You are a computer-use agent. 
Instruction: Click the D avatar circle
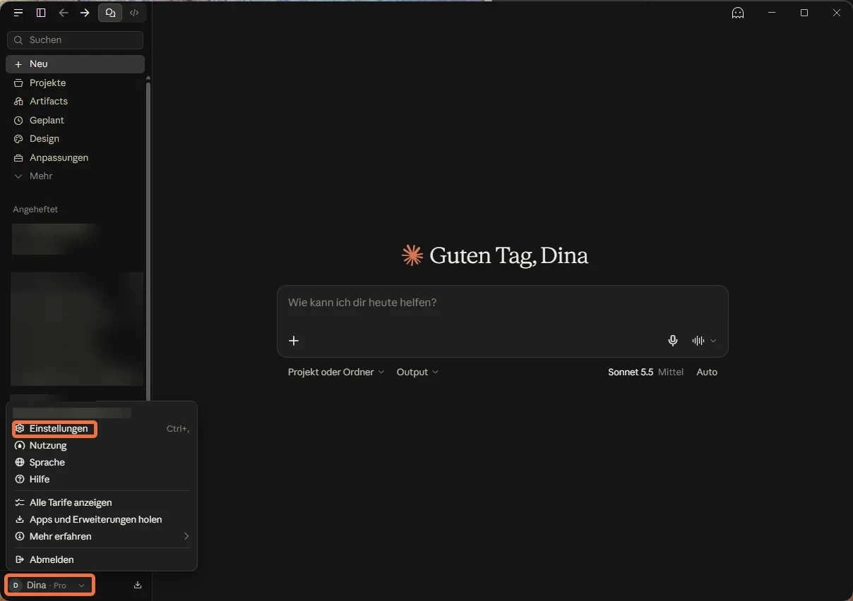point(16,585)
